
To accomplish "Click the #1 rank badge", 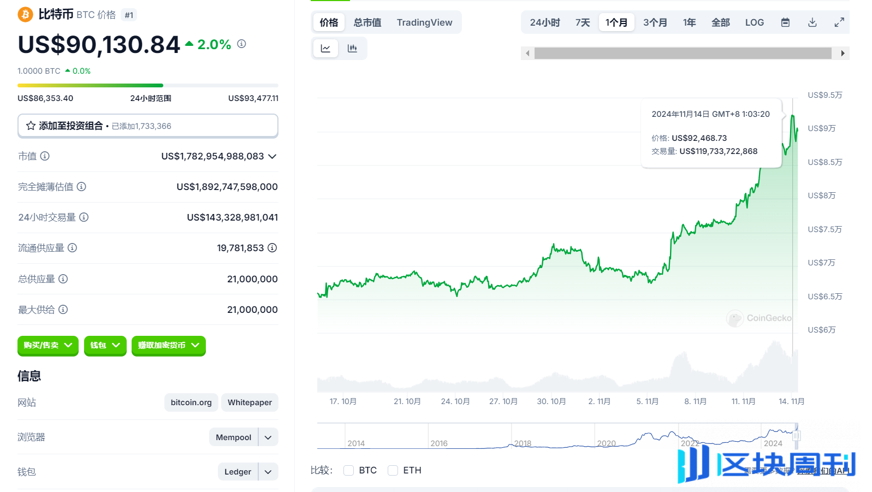I will [x=129, y=15].
